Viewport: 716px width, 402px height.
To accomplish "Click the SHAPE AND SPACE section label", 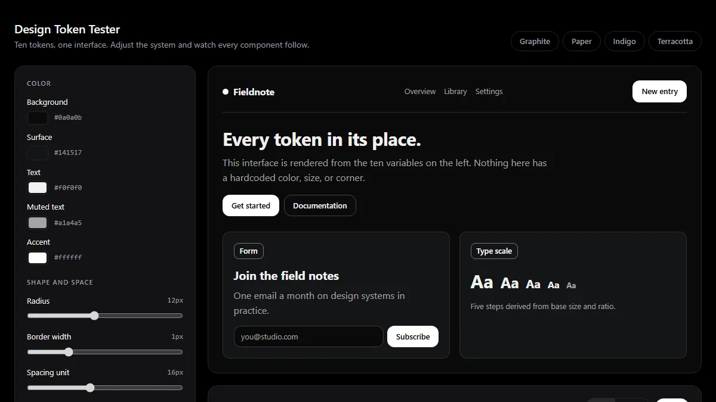I will 60,282.
